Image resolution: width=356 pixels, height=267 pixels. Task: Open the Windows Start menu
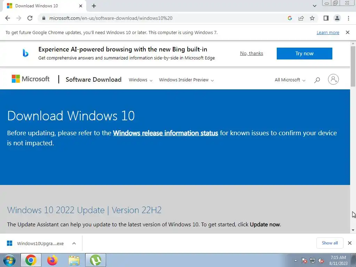click(9, 260)
